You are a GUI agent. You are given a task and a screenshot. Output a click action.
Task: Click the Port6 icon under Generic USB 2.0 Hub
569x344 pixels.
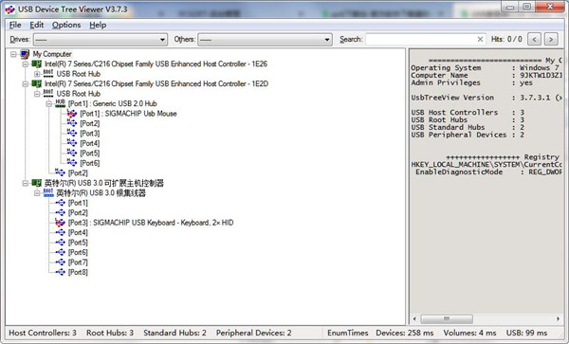pos(72,163)
